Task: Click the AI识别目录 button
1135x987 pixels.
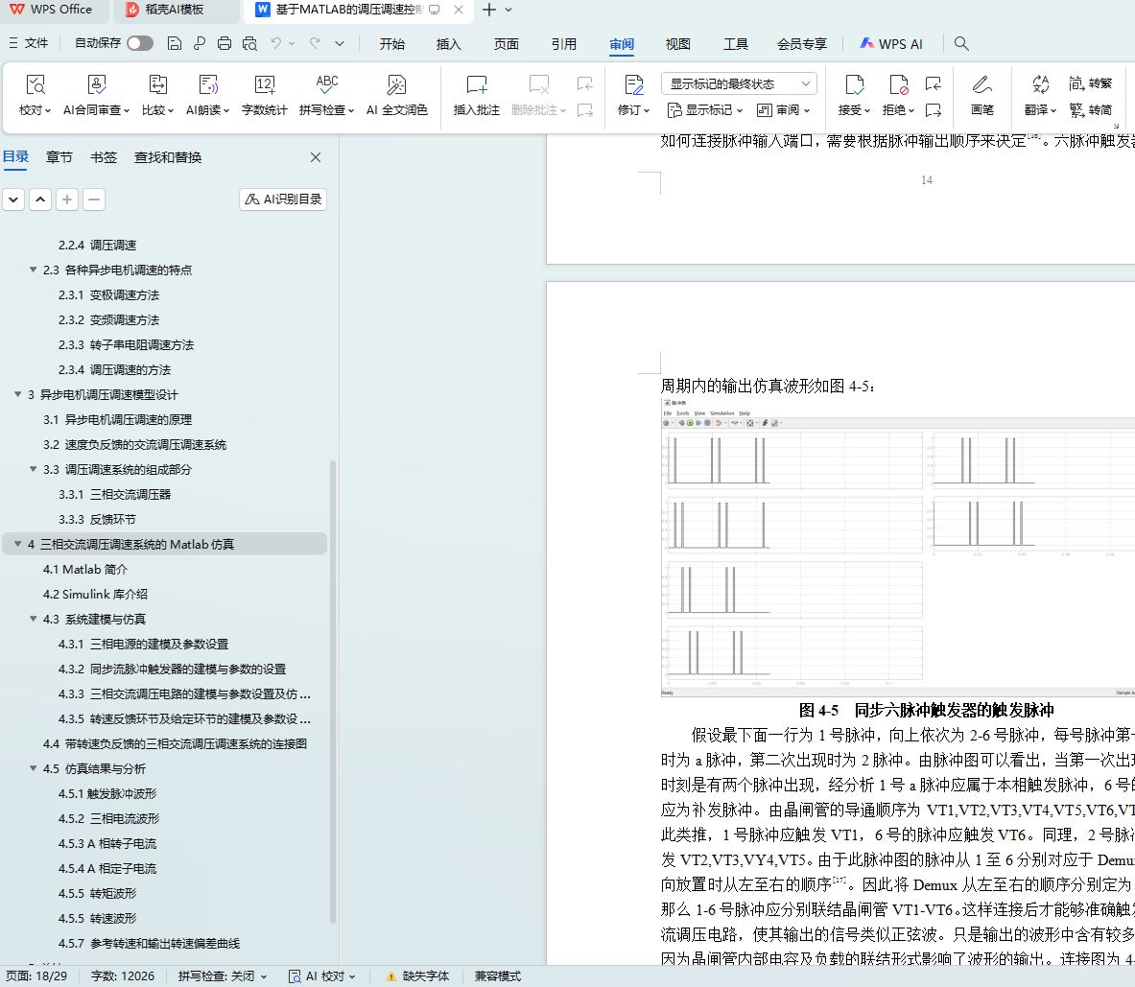Action: click(283, 200)
